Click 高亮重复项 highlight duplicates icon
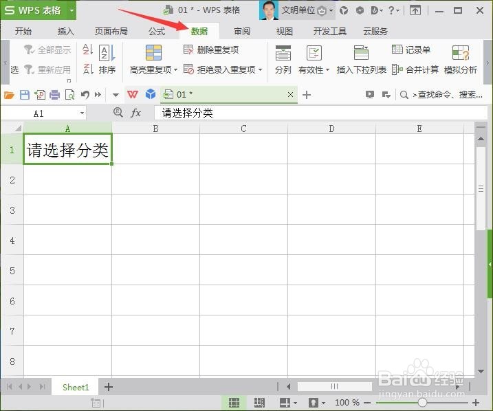 153,52
